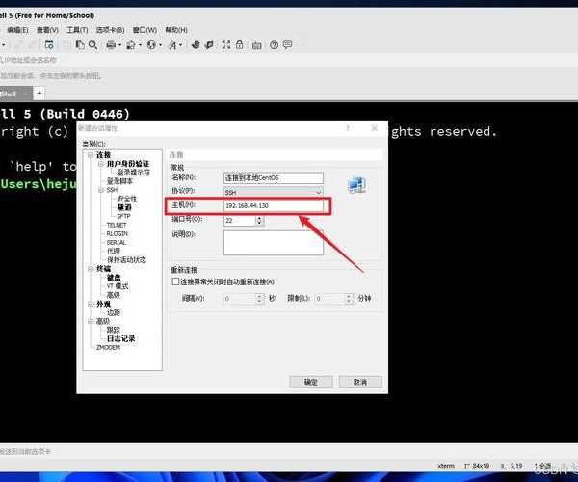Enable auto-reconnect on abnormal disconnect checkbox
578x482 pixels.
coord(175,281)
